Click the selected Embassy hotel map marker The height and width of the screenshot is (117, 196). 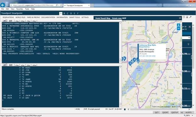[x=138, y=61]
